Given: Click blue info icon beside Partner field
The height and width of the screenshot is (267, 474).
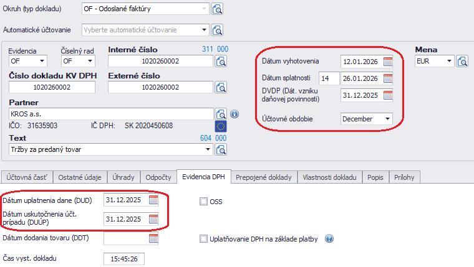Looking at the screenshot, I should 235,114.
